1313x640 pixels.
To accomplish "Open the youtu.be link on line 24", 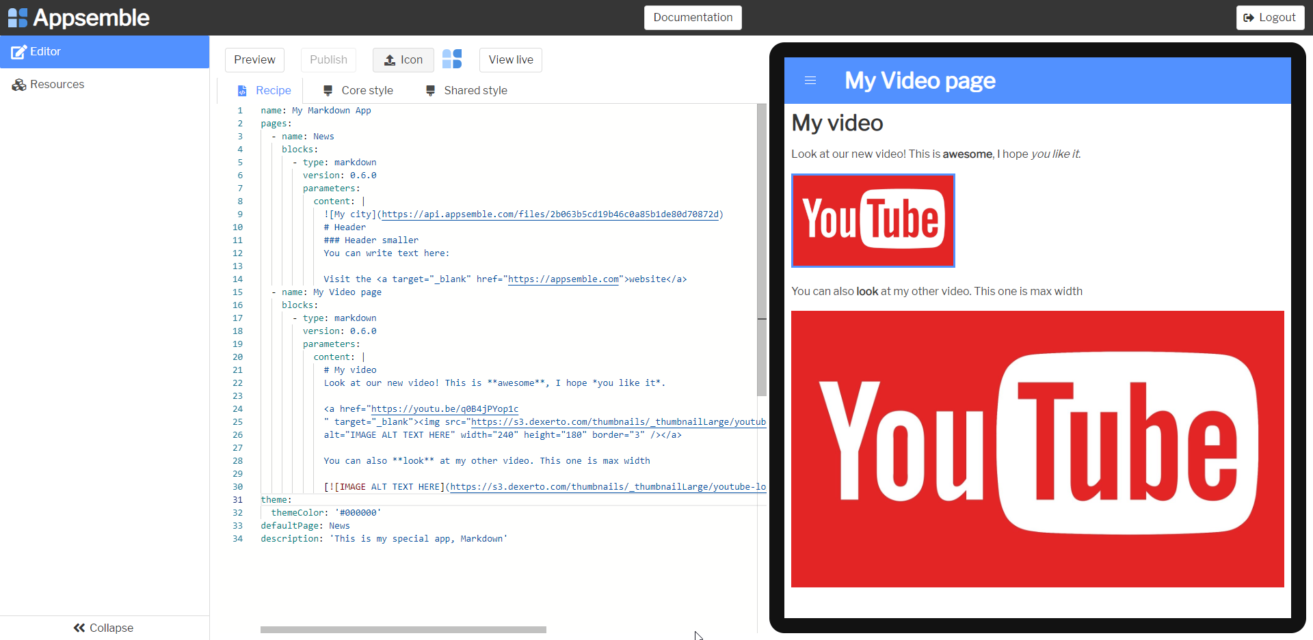I will tap(445, 409).
